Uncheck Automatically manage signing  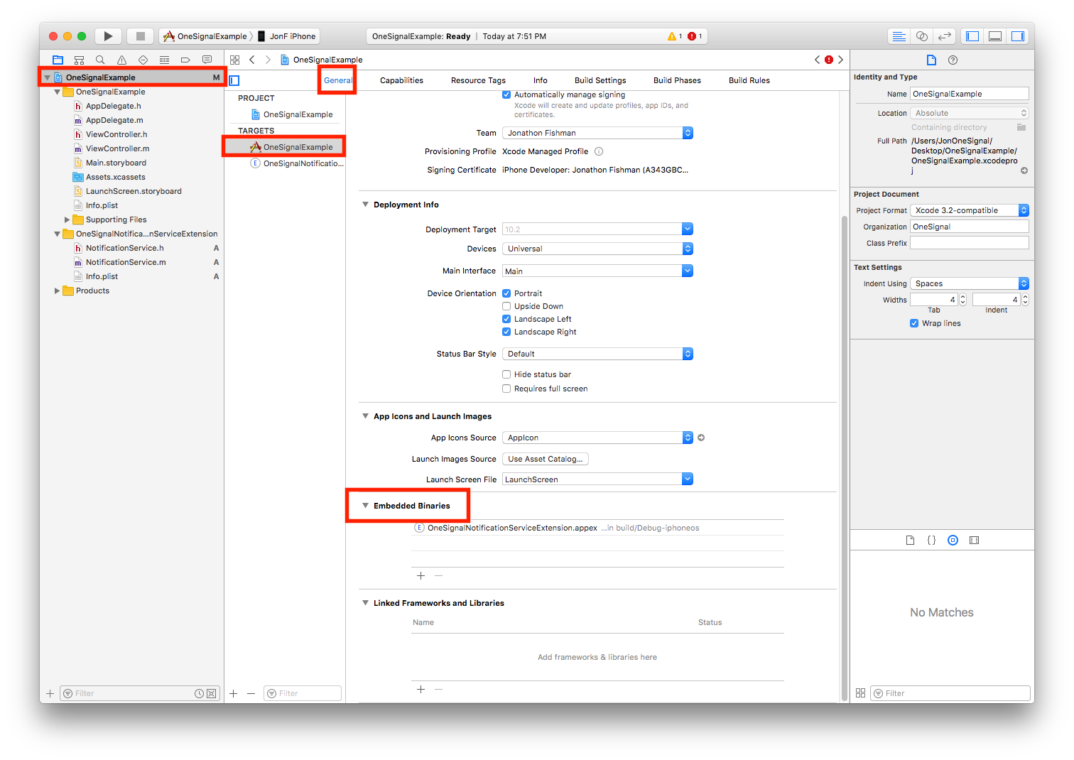pyautogui.click(x=506, y=94)
